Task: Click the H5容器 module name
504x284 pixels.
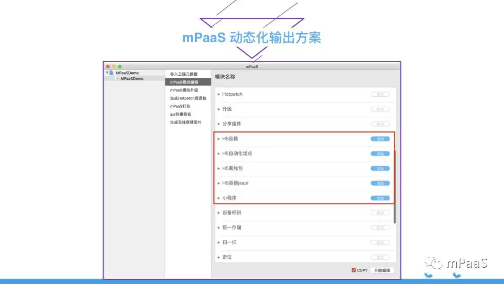Action: (x=230, y=138)
